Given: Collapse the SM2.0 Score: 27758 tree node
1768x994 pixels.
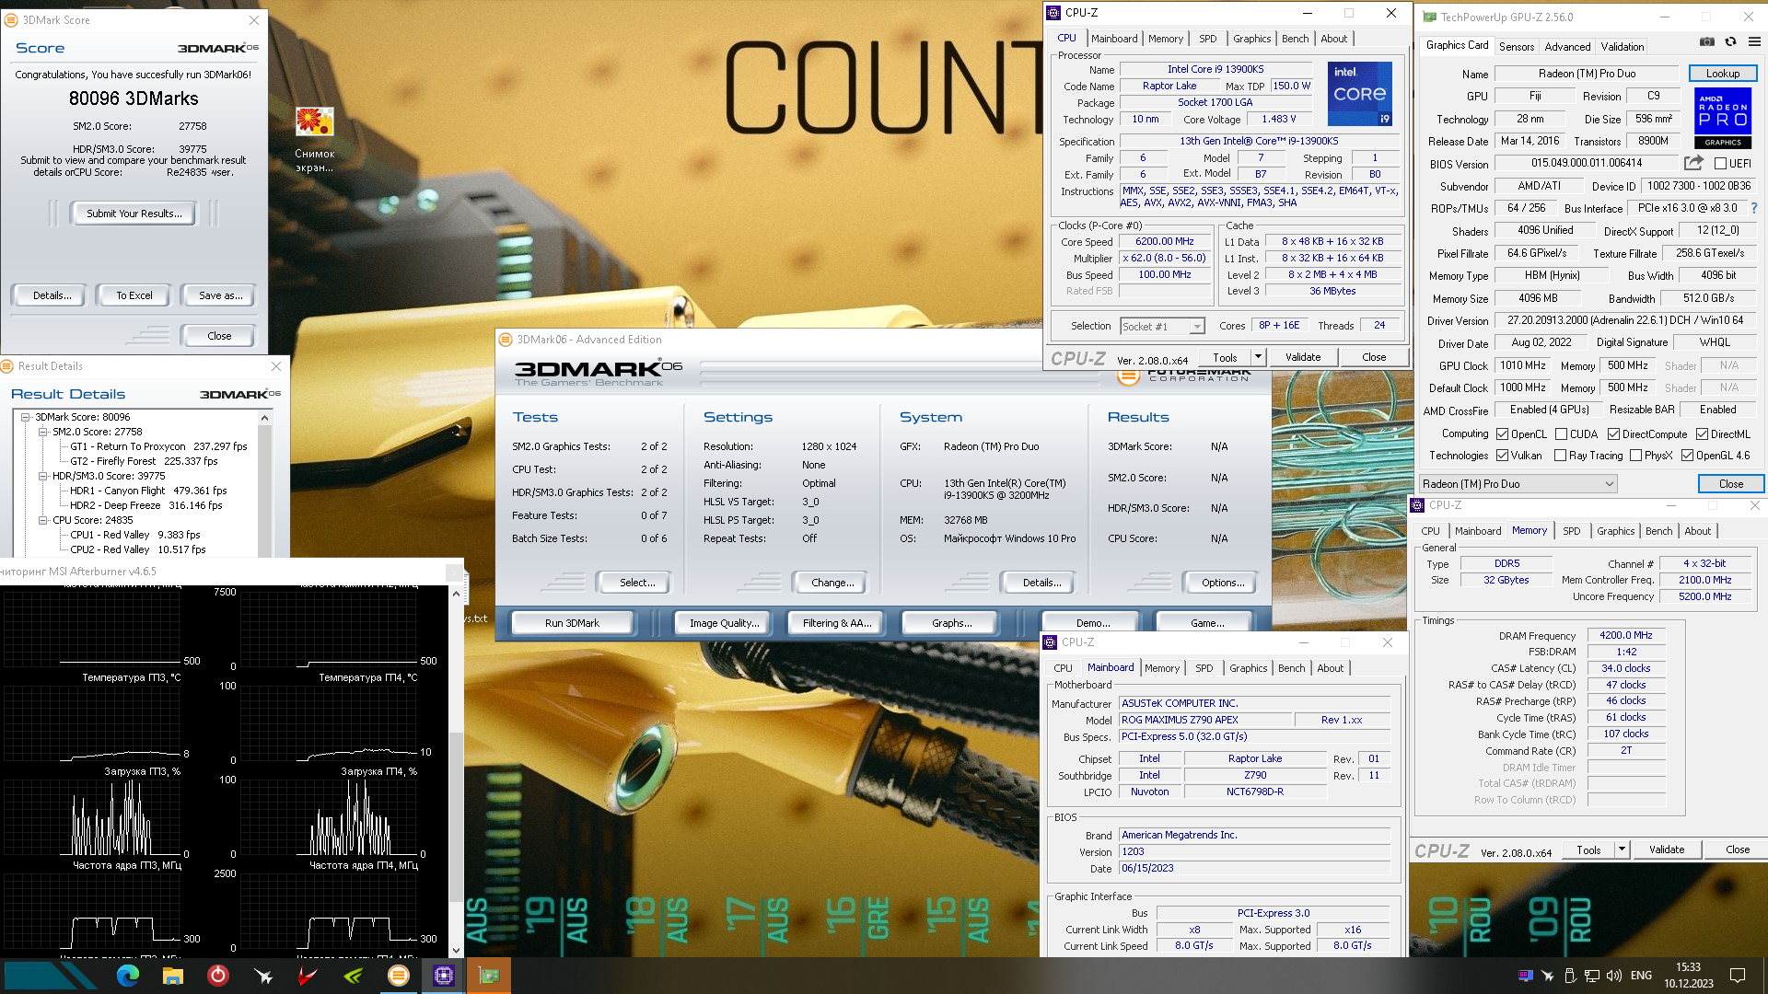Looking at the screenshot, I should pos(42,432).
